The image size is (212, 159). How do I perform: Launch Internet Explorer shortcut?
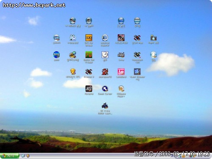(x=105, y=38)
